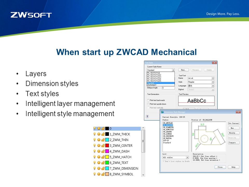
Task: Click lock icon of 5_ZWM_HATCH layer
Action: click(x=103, y=157)
